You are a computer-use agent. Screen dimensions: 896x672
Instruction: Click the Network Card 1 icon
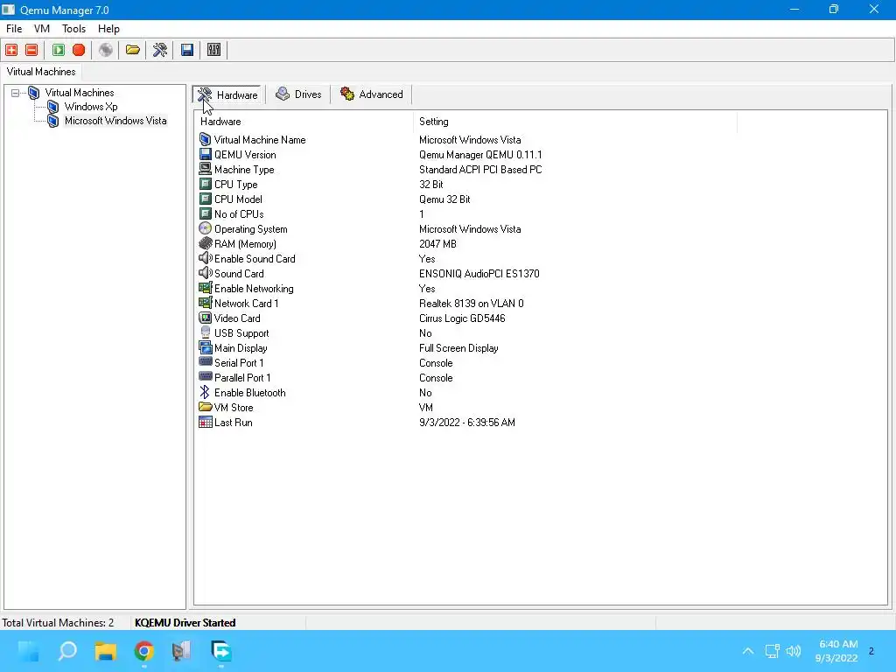pos(205,303)
